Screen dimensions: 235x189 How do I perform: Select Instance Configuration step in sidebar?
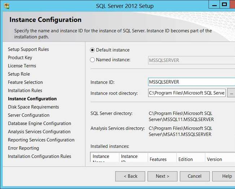pos(32,99)
